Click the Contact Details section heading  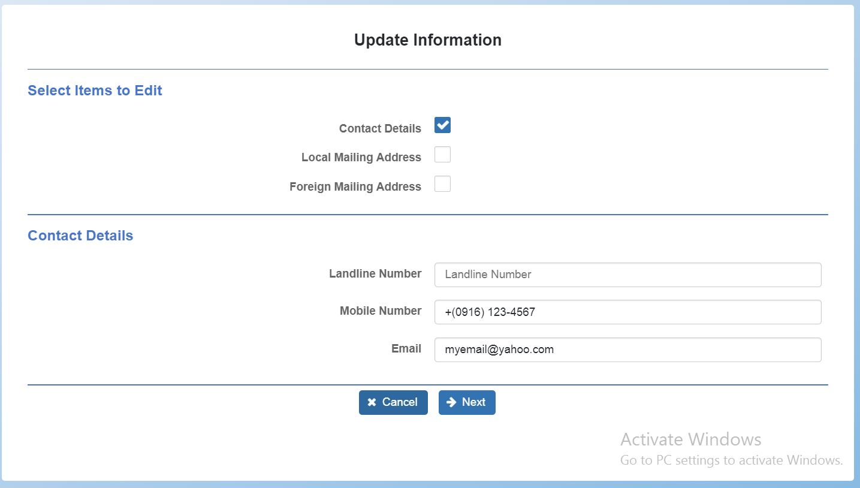pos(80,235)
